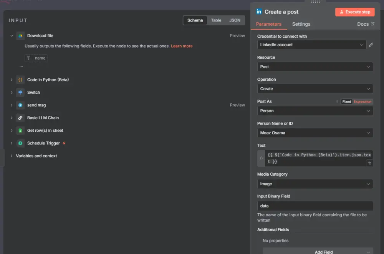Switch Post As to Fixed mode
Image resolution: width=384 pixels, height=254 pixels.
pyautogui.click(x=347, y=102)
